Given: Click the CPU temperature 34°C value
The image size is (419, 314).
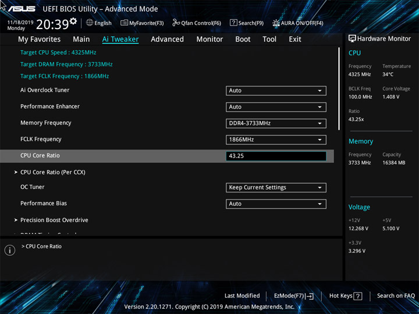Looking at the screenshot, I should (388, 74).
